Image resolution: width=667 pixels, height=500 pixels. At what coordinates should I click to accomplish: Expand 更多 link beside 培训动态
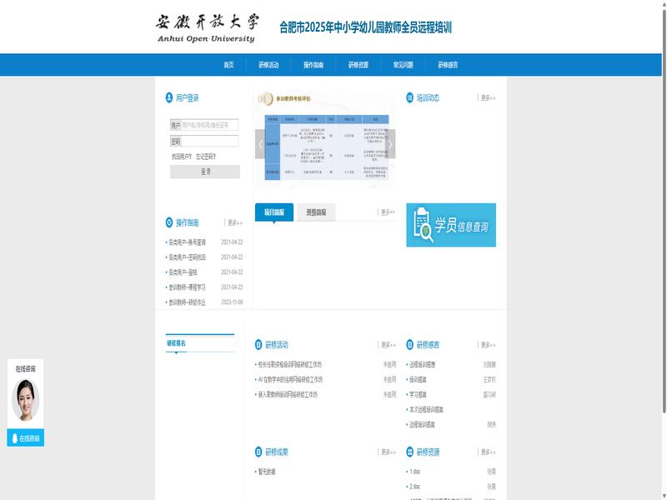[488, 98]
